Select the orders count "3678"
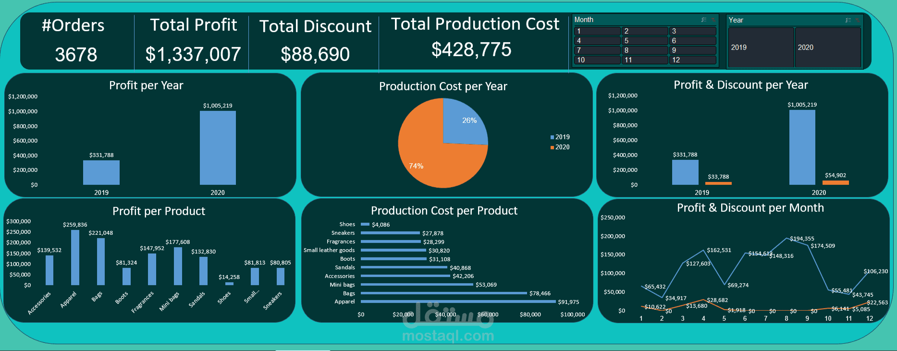 [x=76, y=54]
